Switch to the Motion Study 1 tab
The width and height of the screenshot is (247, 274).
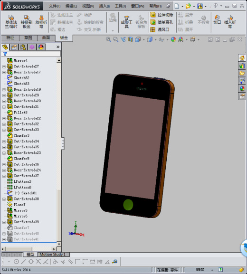point(52,255)
